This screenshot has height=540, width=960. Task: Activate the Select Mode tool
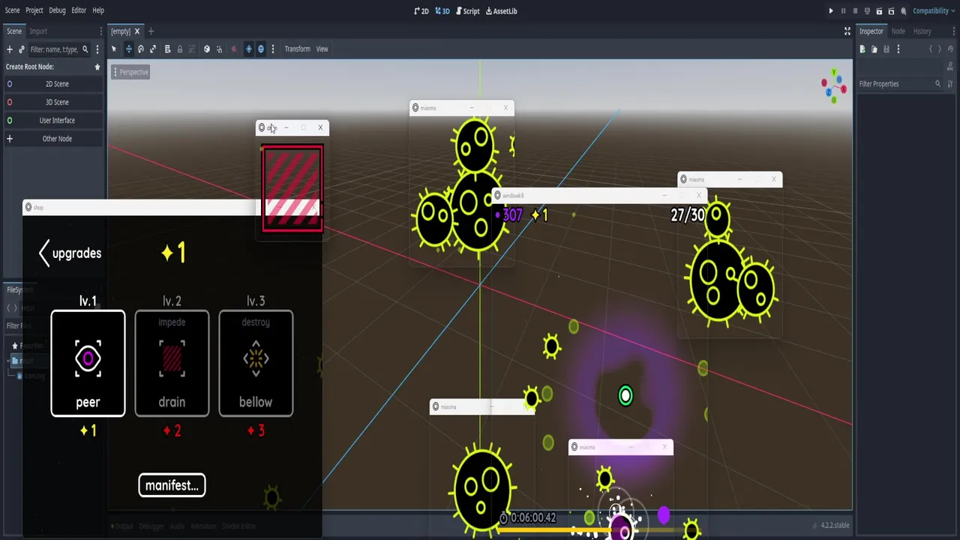tap(114, 49)
